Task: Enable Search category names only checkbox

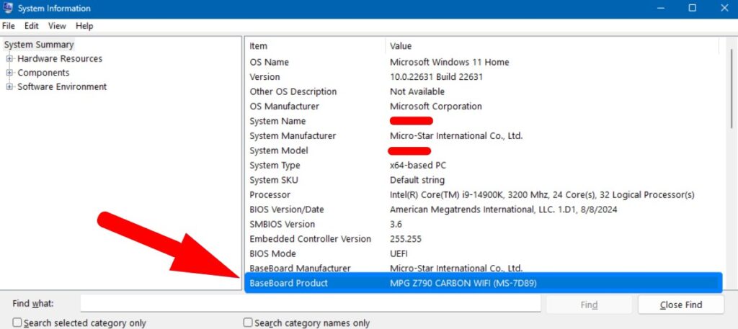Action: click(x=248, y=323)
